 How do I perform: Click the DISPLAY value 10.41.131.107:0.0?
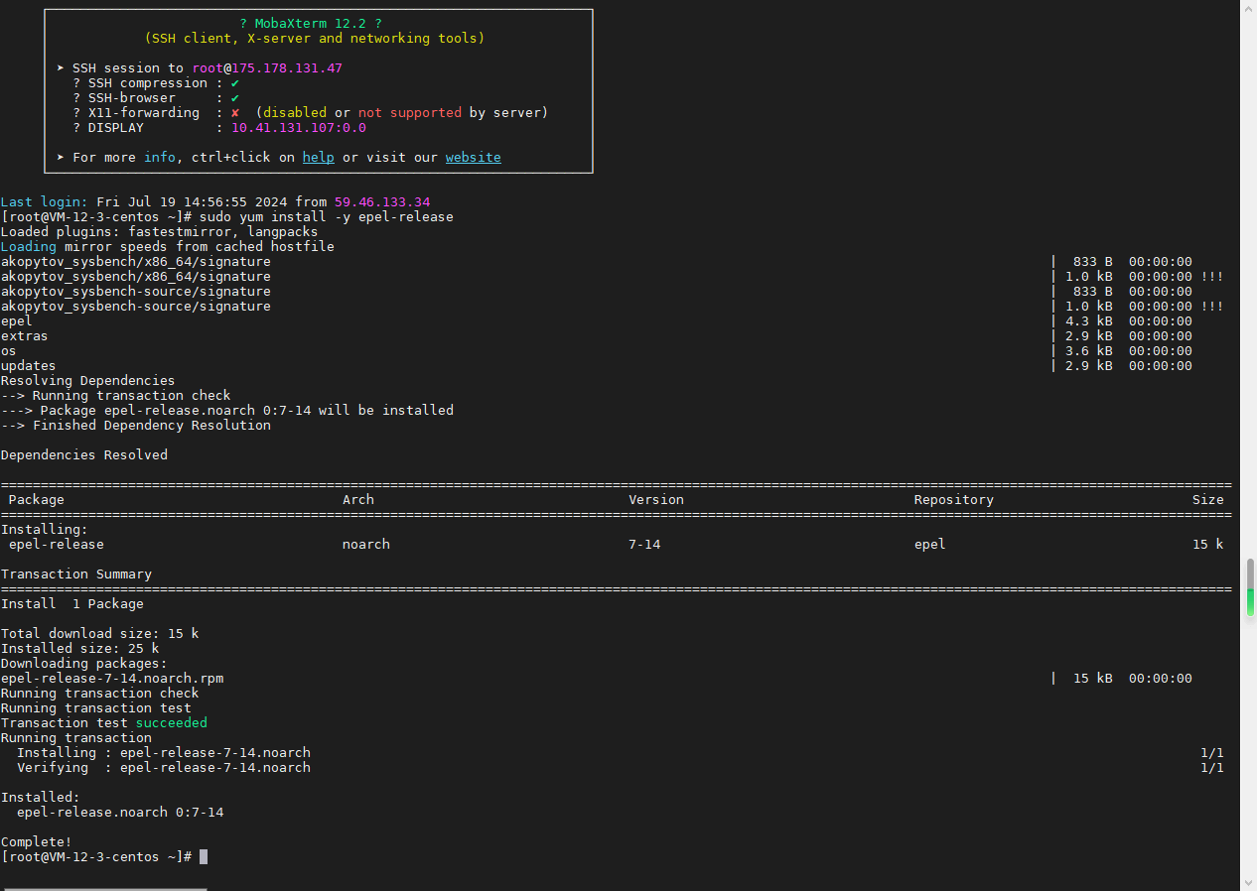click(299, 128)
